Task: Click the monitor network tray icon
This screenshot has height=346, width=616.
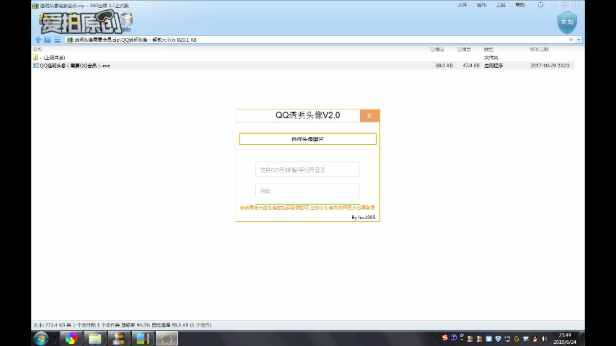Action: pyautogui.click(x=507, y=339)
